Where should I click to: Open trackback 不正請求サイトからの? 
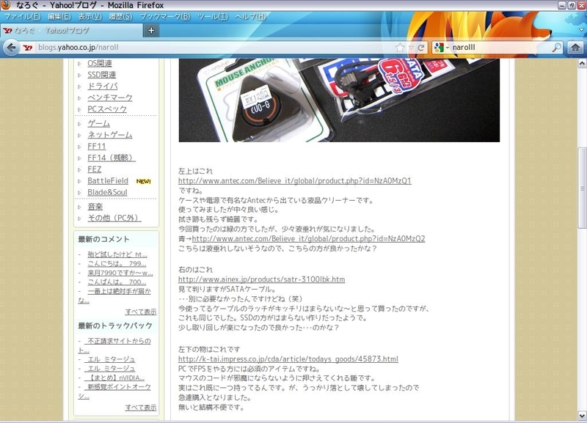[x=117, y=341]
